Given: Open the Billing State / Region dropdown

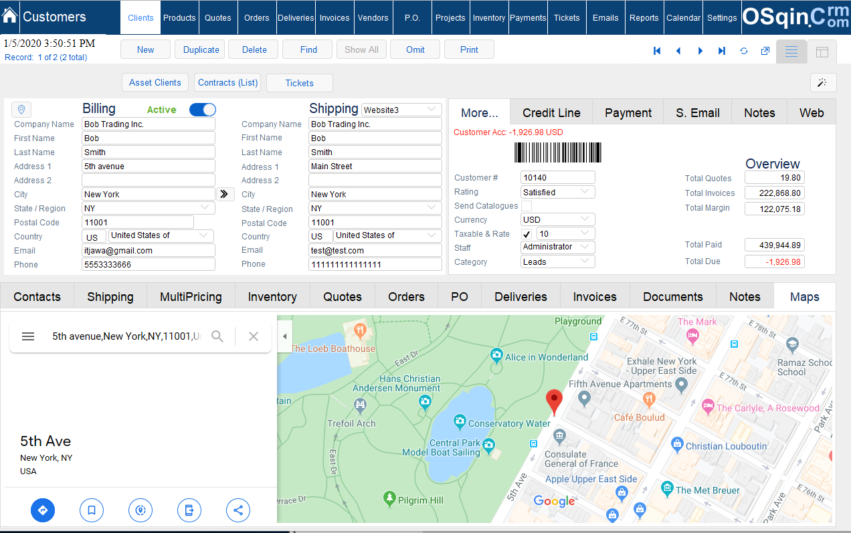Looking at the screenshot, I should 149,209.
